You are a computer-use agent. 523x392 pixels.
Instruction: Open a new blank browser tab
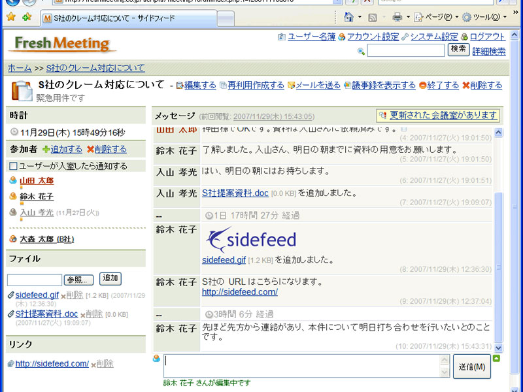coord(226,19)
